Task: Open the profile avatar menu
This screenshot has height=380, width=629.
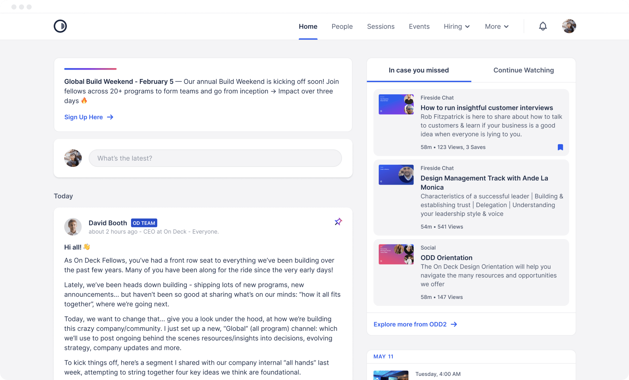Action: [569, 26]
